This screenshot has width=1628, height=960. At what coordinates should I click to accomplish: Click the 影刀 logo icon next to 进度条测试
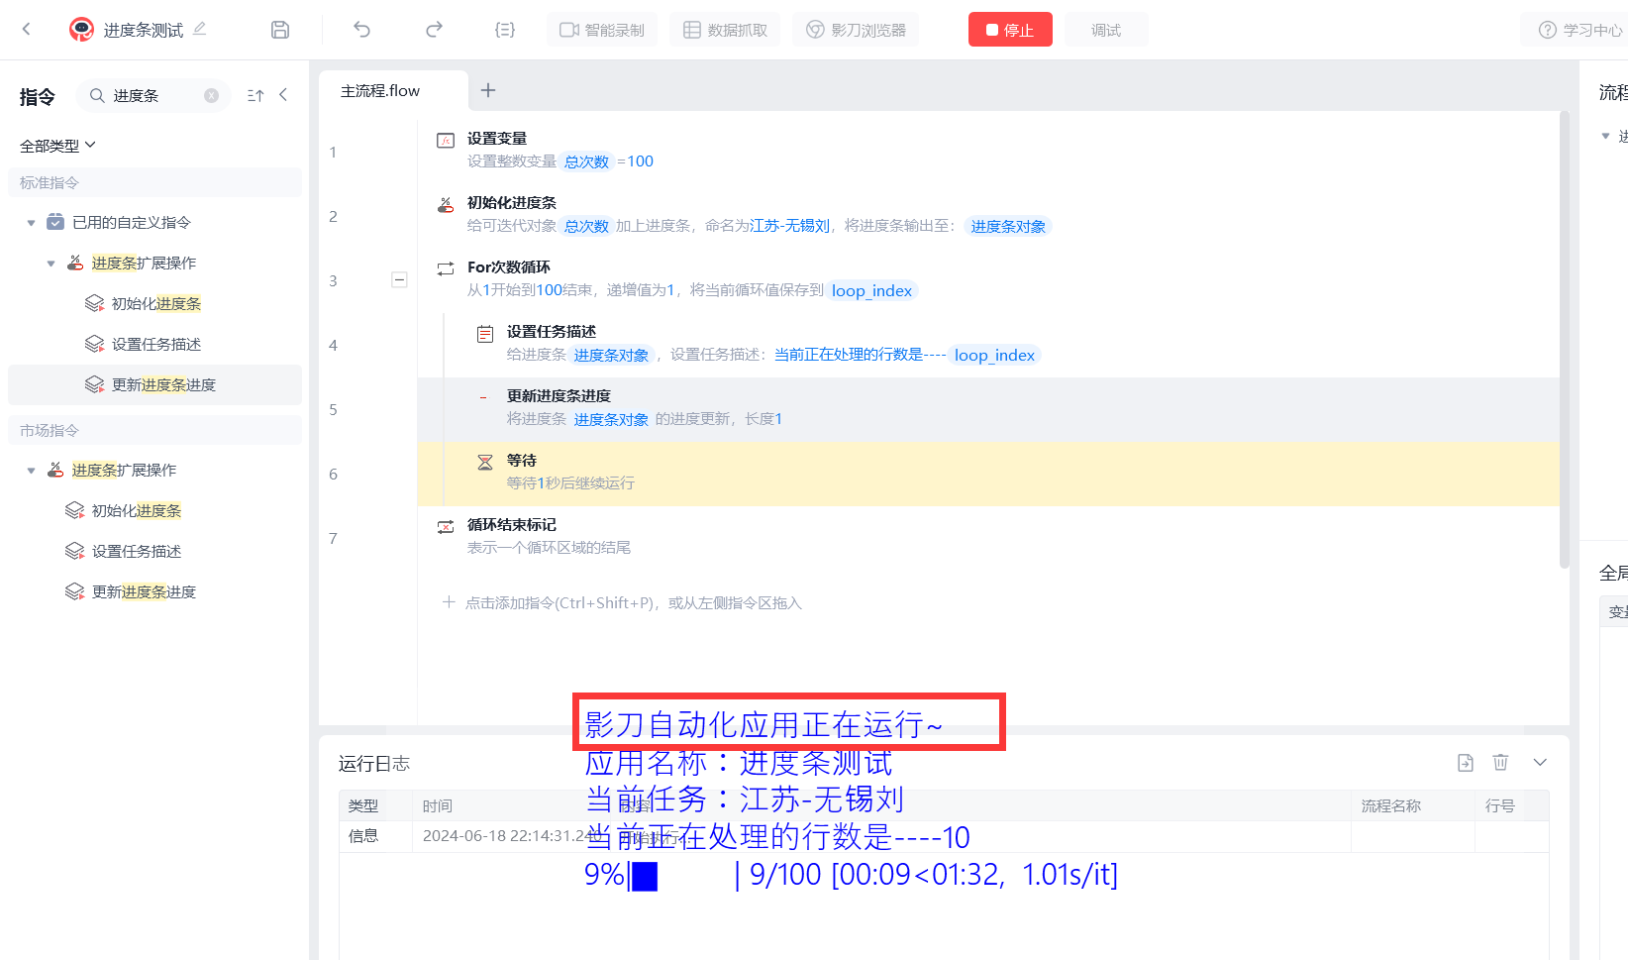click(x=81, y=30)
